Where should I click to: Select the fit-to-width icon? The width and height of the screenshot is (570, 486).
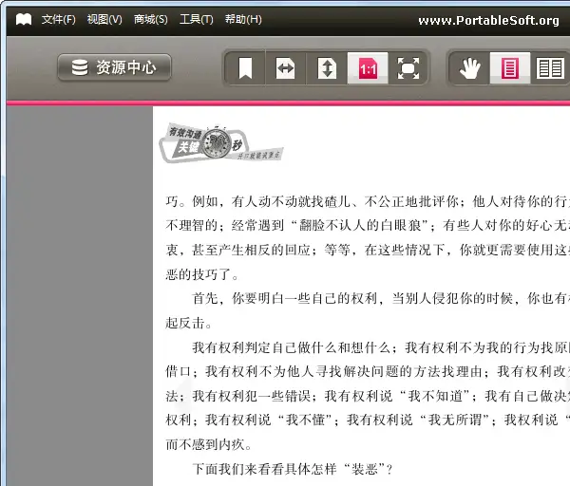coord(286,68)
